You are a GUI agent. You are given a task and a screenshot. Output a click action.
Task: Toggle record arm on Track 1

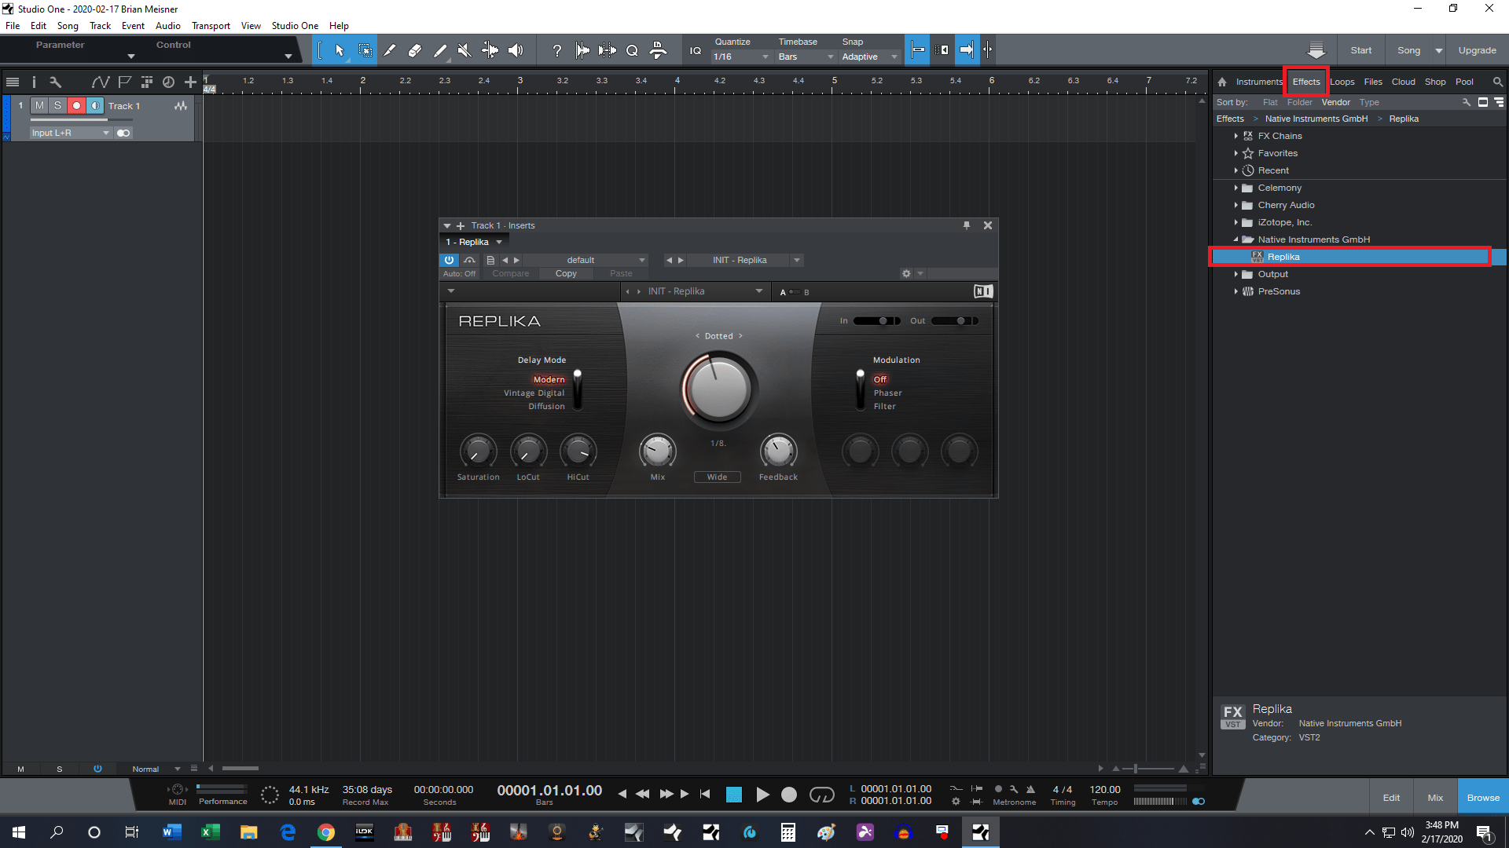point(76,104)
